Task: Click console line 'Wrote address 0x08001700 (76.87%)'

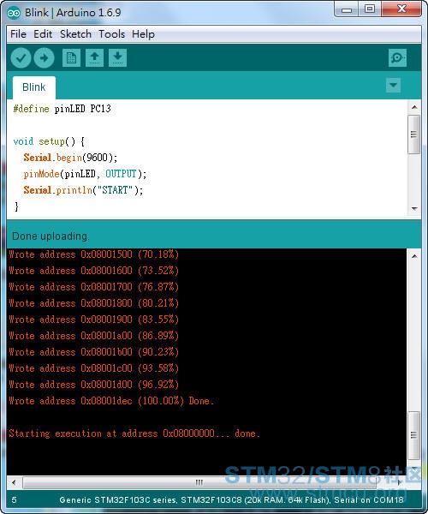Action: [93, 287]
